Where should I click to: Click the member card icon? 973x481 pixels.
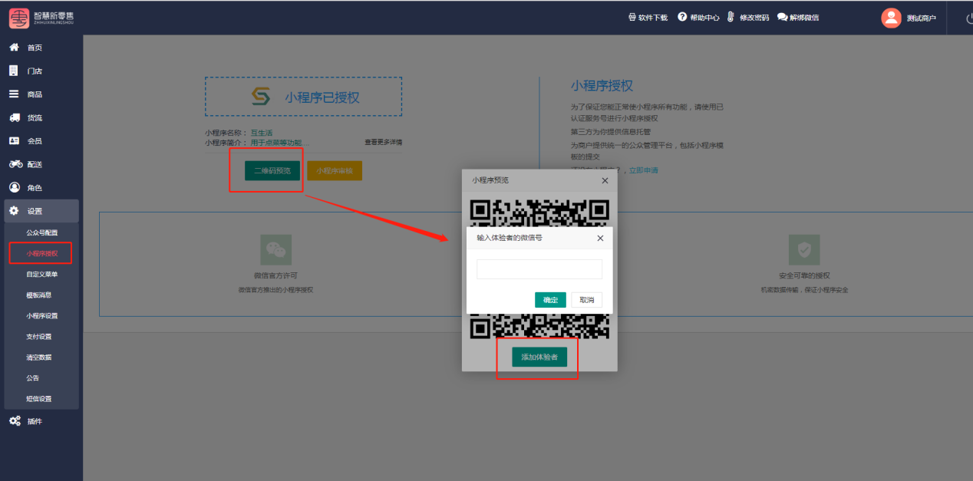[14, 141]
